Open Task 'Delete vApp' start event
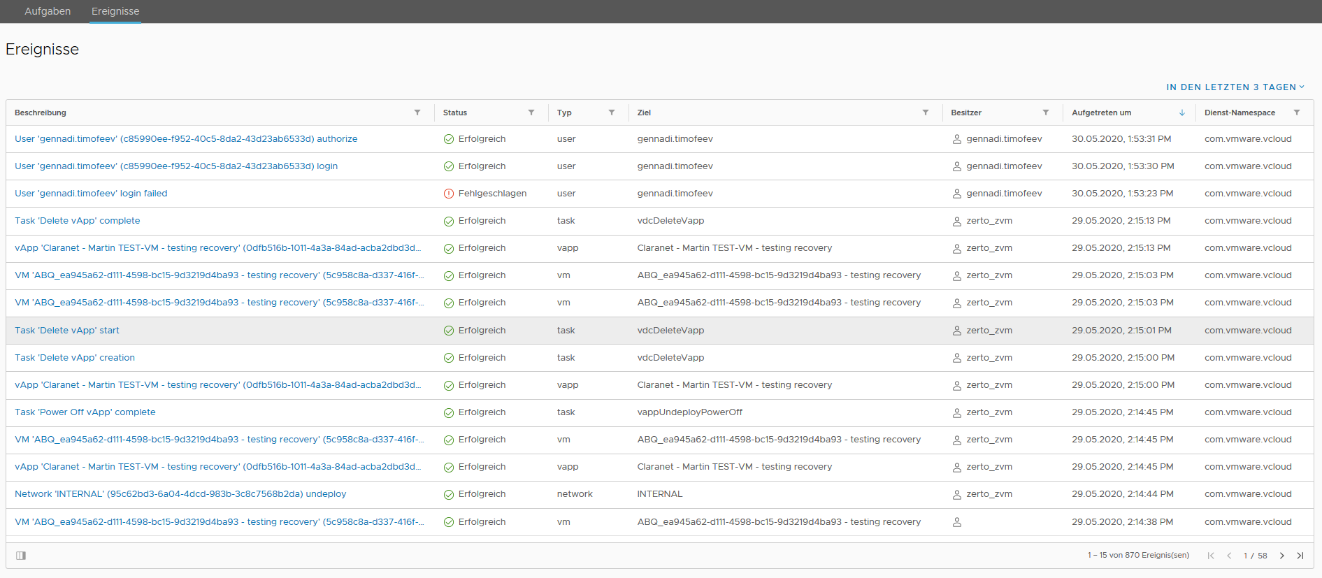This screenshot has height=578, width=1322. pyautogui.click(x=67, y=331)
